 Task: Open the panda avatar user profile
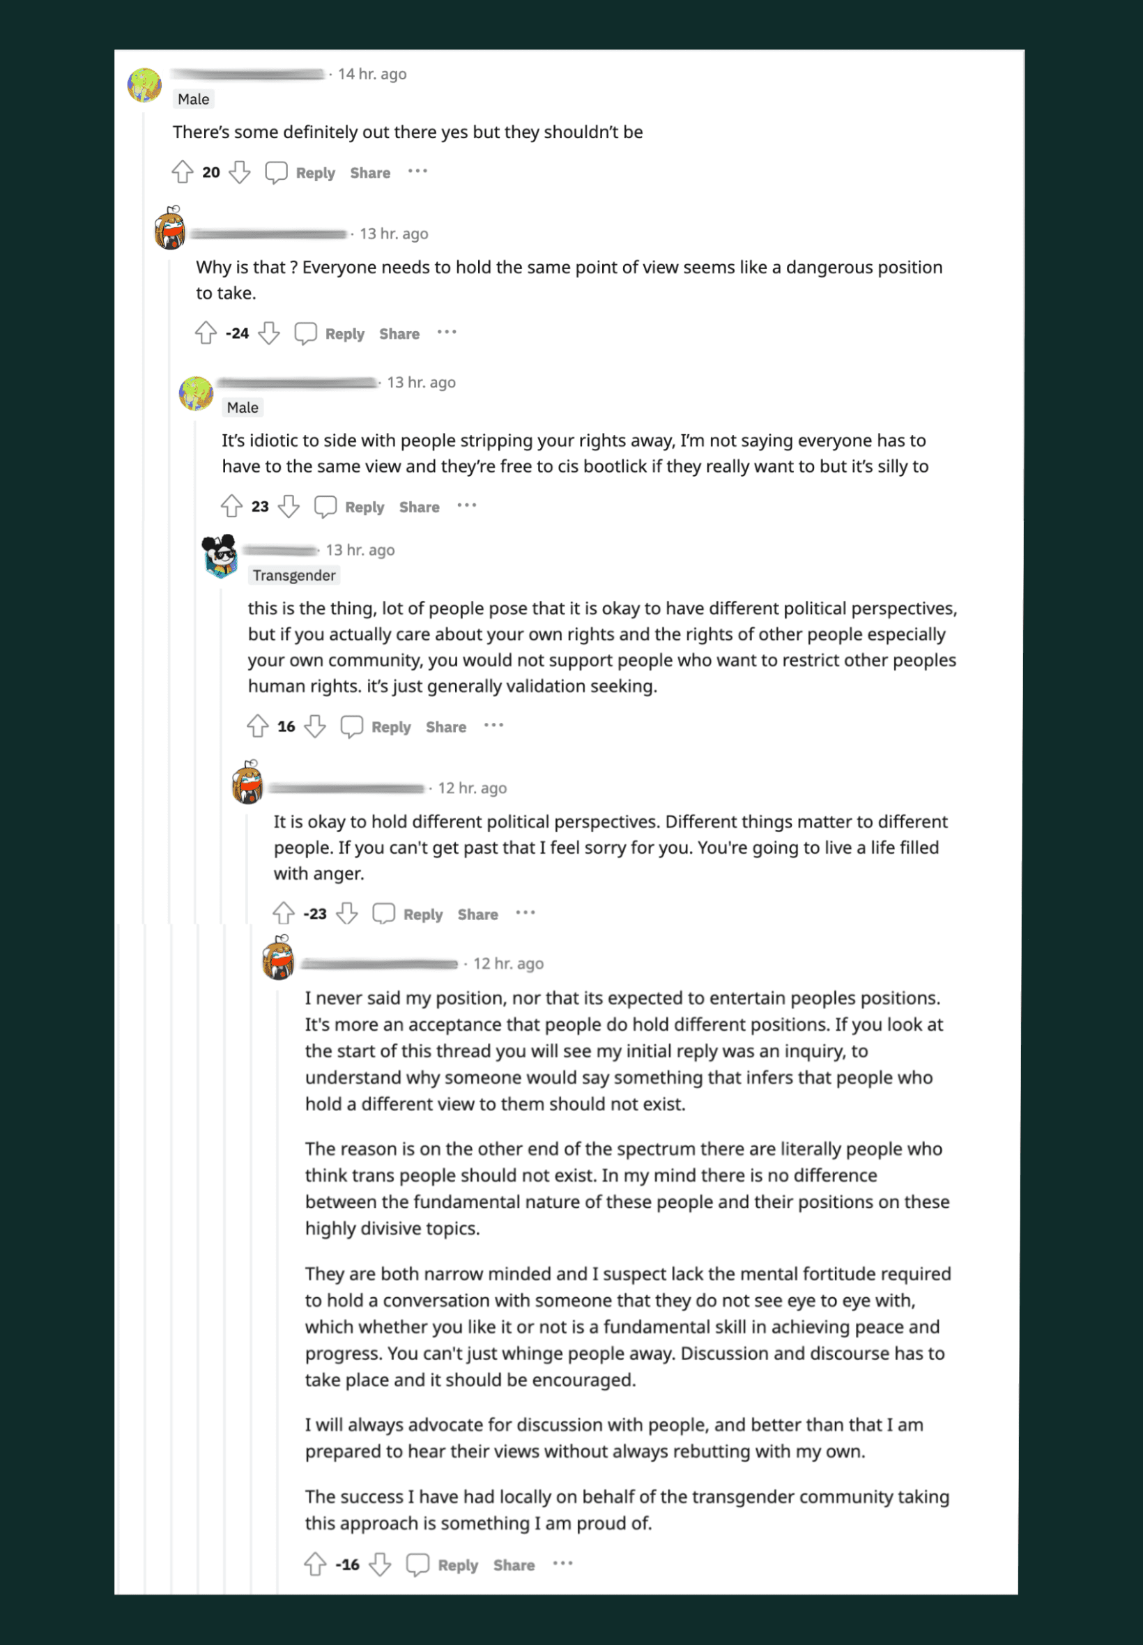tap(220, 555)
